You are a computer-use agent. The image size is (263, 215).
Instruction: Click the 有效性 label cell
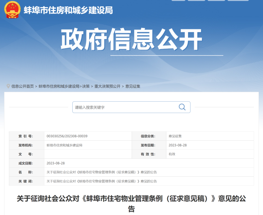149,154
